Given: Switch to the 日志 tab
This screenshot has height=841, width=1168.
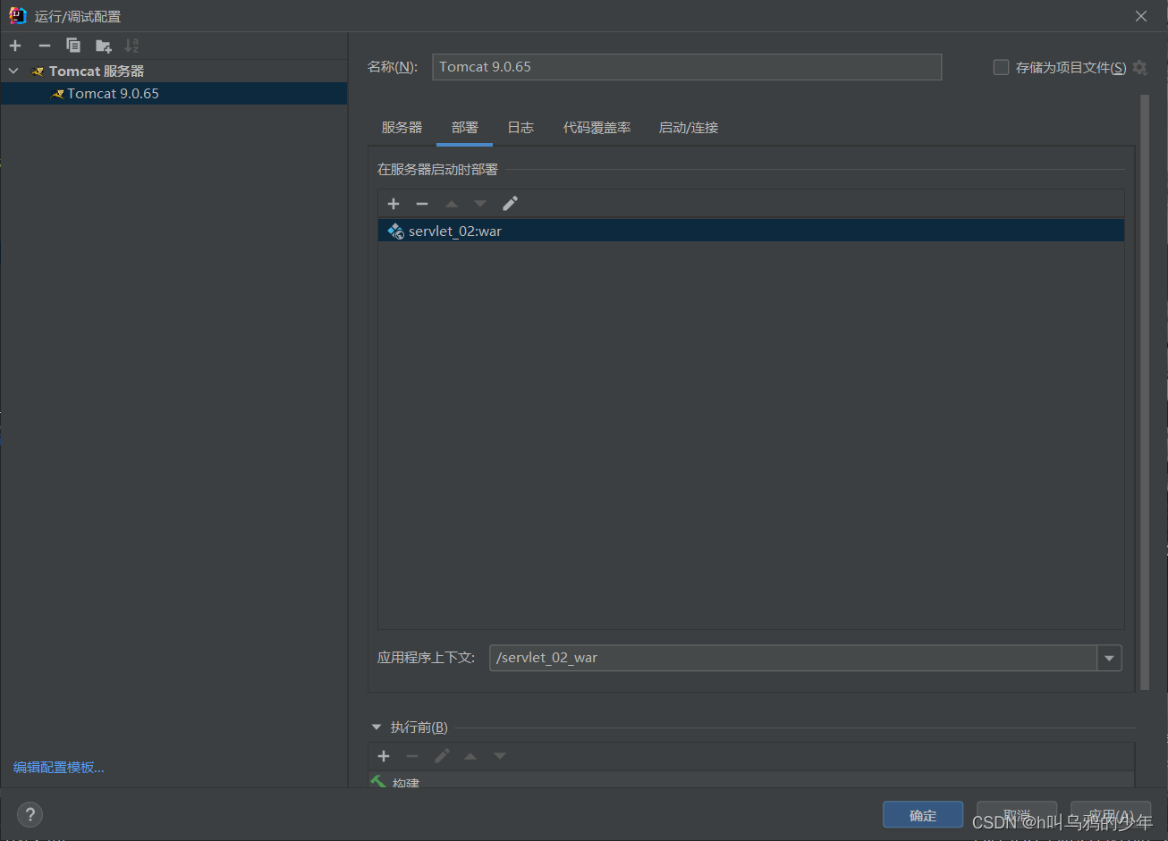Looking at the screenshot, I should coord(521,128).
